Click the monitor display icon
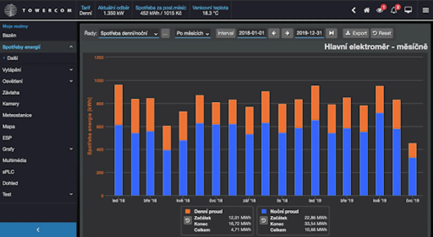 [x=408, y=10]
